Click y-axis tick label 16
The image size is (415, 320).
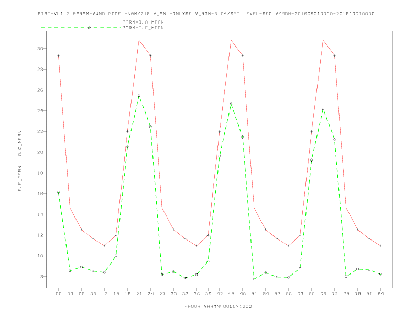(x=40, y=193)
